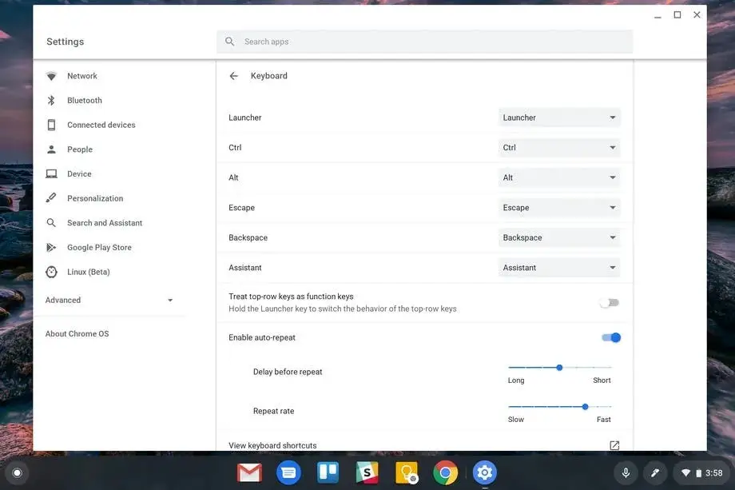
Task: Open Messages app from the shelf
Action: 288,472
